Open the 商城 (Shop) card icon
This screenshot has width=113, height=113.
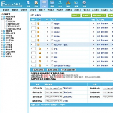point(76,3)
